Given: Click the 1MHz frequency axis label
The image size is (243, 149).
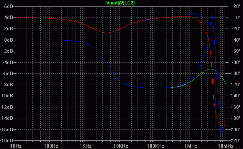Looking at the screenshot, I should (191, 146).
